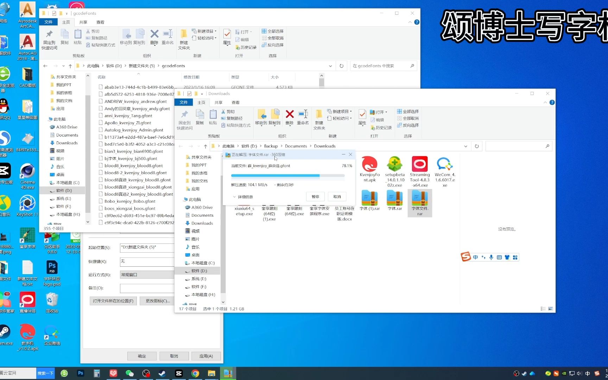608x380 pixels.
Task: Open Photoshop from the taskbar
Action: 81,373
